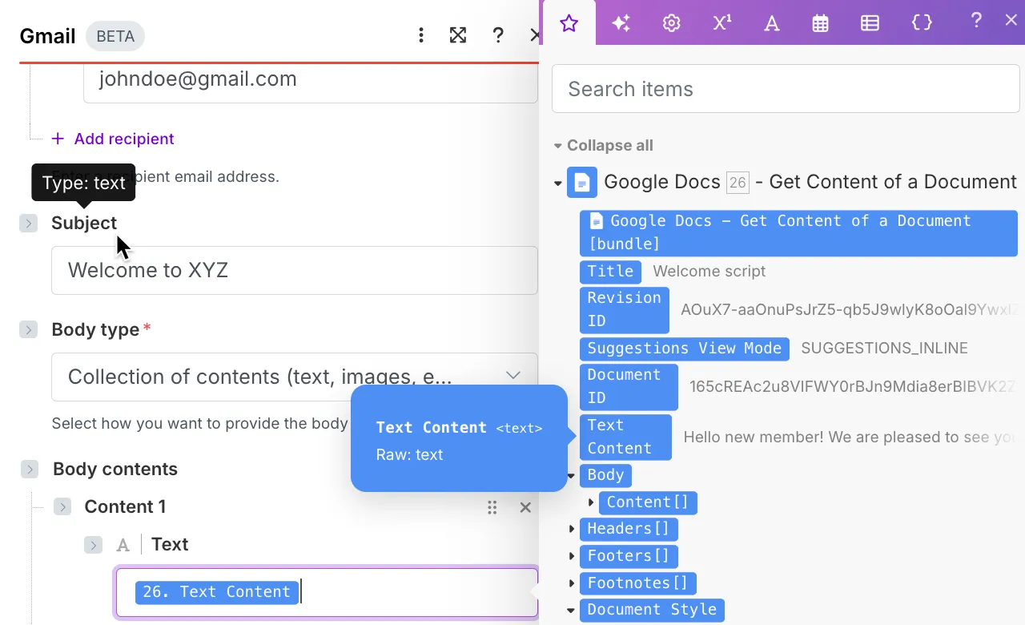This screenshot has height=625, width=1025.
Task: Remove Content 1 with X icon
Action: 525,507
